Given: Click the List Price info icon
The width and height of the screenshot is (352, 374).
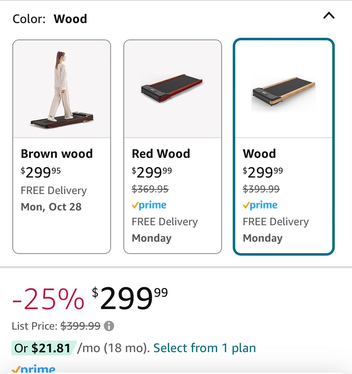Looking at the screenshot, I should [109, 326].
